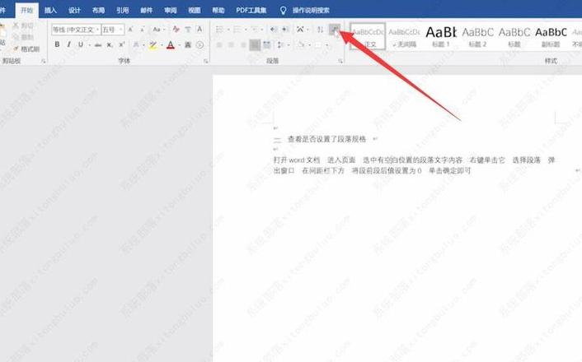Click the multilevel list icon
582x362 pixels.
[254, 30]
